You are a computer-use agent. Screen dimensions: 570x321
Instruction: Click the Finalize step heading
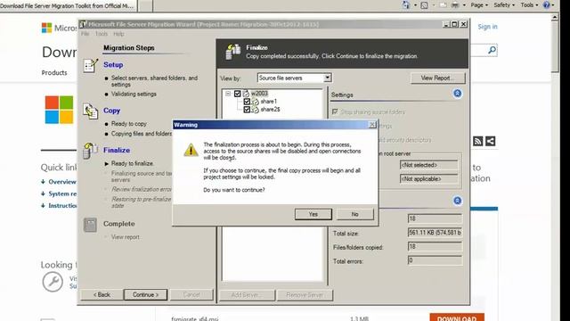pyautogui.click(x=117, y=150)
